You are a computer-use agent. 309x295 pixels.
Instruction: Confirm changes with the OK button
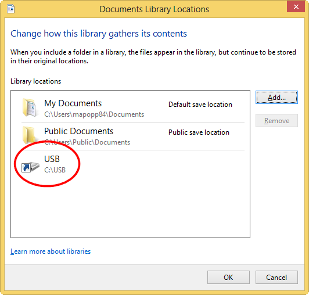pos(228,277)
